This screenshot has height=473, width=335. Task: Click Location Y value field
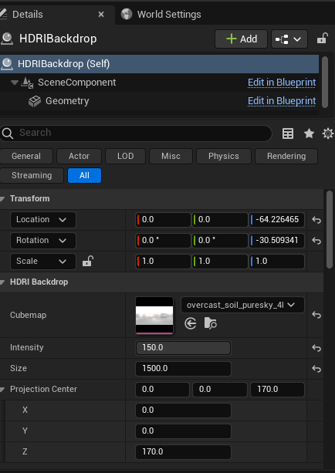pyautogui.click(x=220, y=220)
